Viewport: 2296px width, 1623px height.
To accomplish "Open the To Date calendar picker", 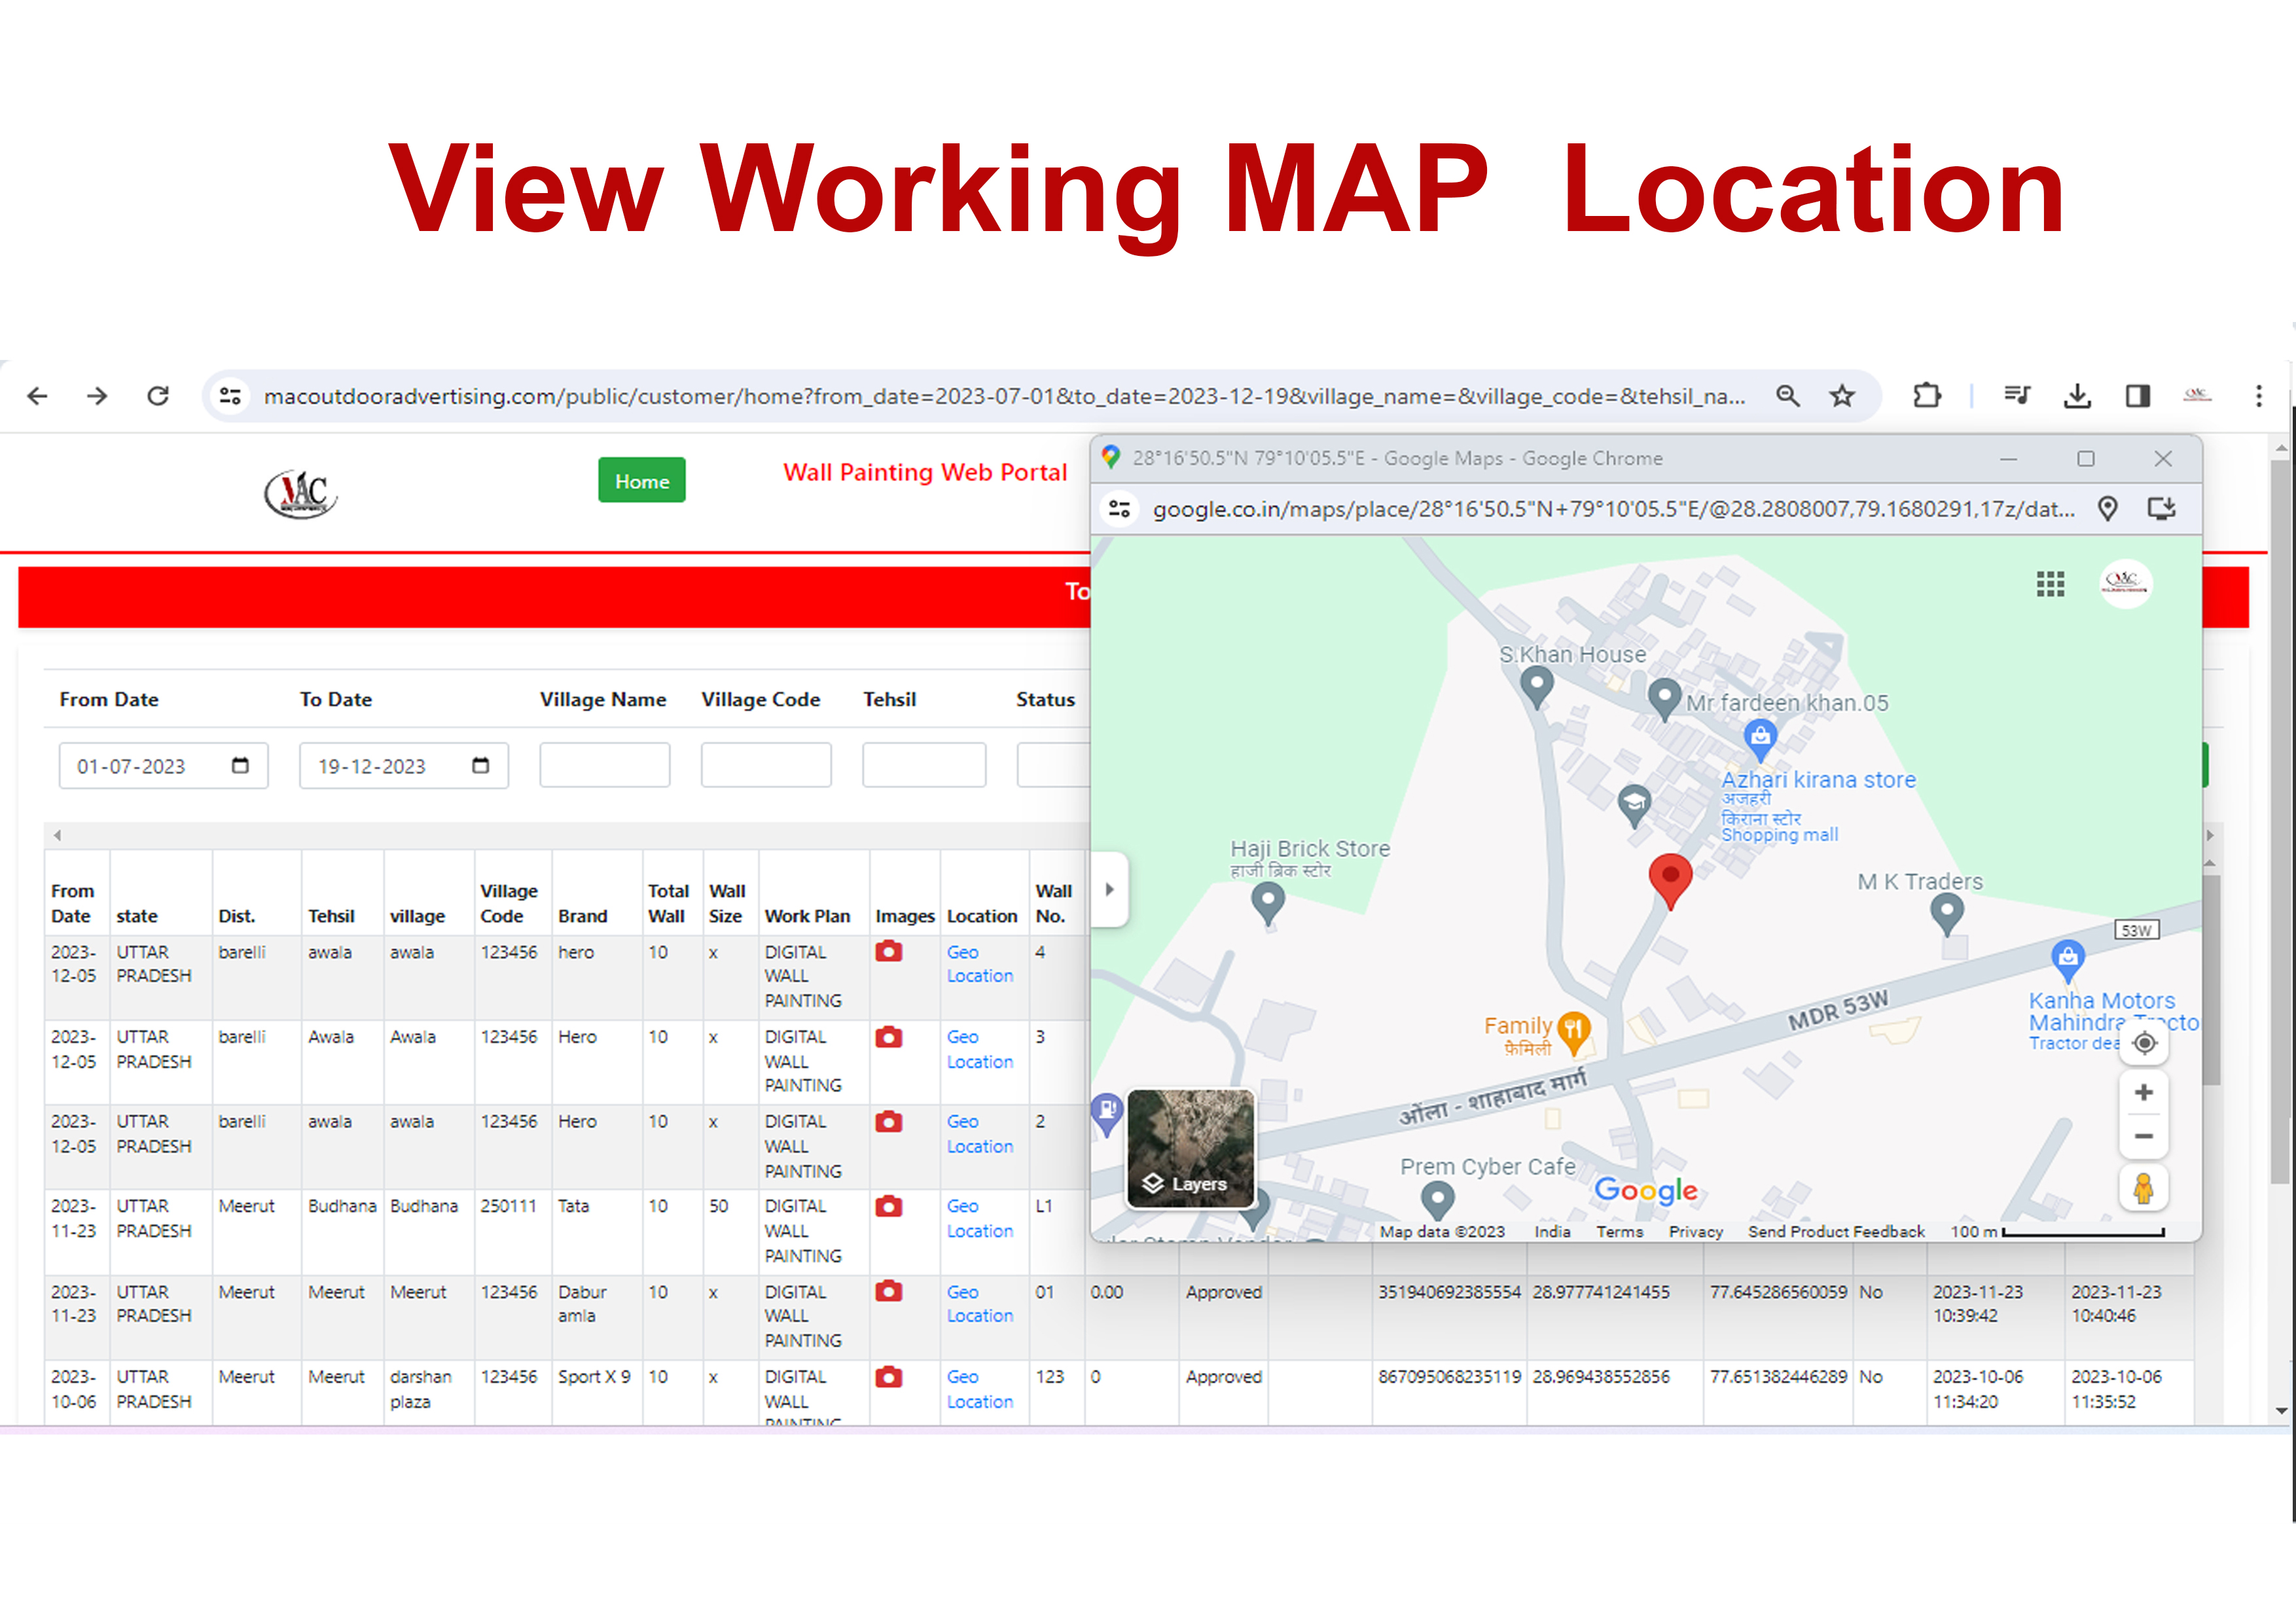I will pos(481,766).
